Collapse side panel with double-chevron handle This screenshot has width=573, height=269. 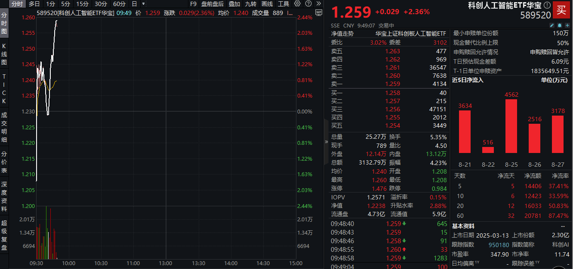(326, 141)
